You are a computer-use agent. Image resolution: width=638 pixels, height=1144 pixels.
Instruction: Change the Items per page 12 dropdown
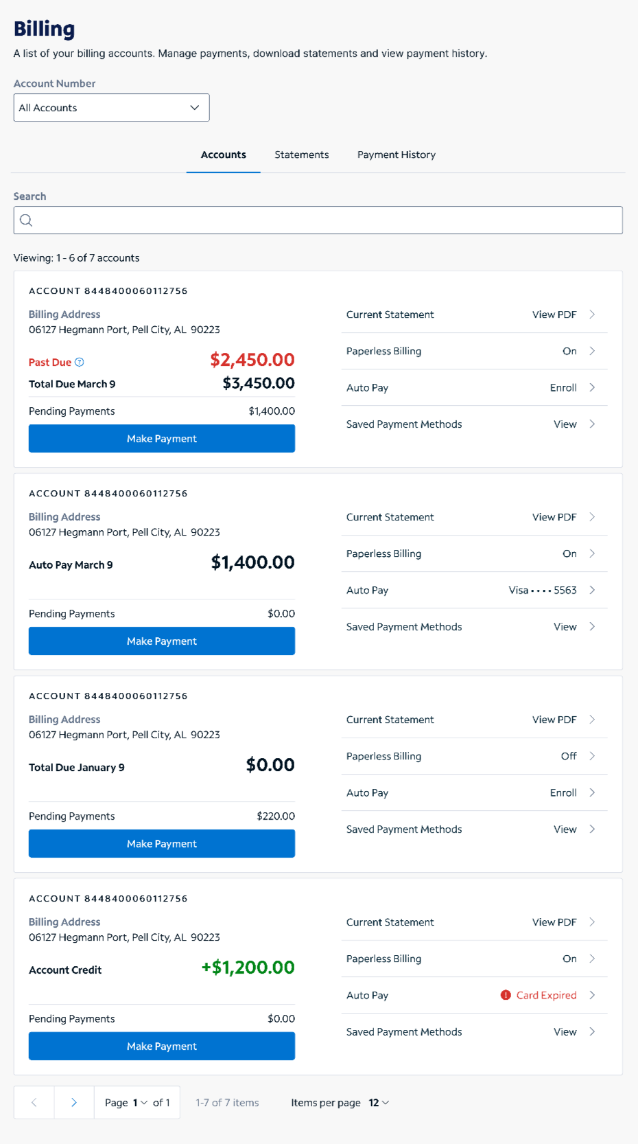pyautogui.click(x=379, y=1103)
